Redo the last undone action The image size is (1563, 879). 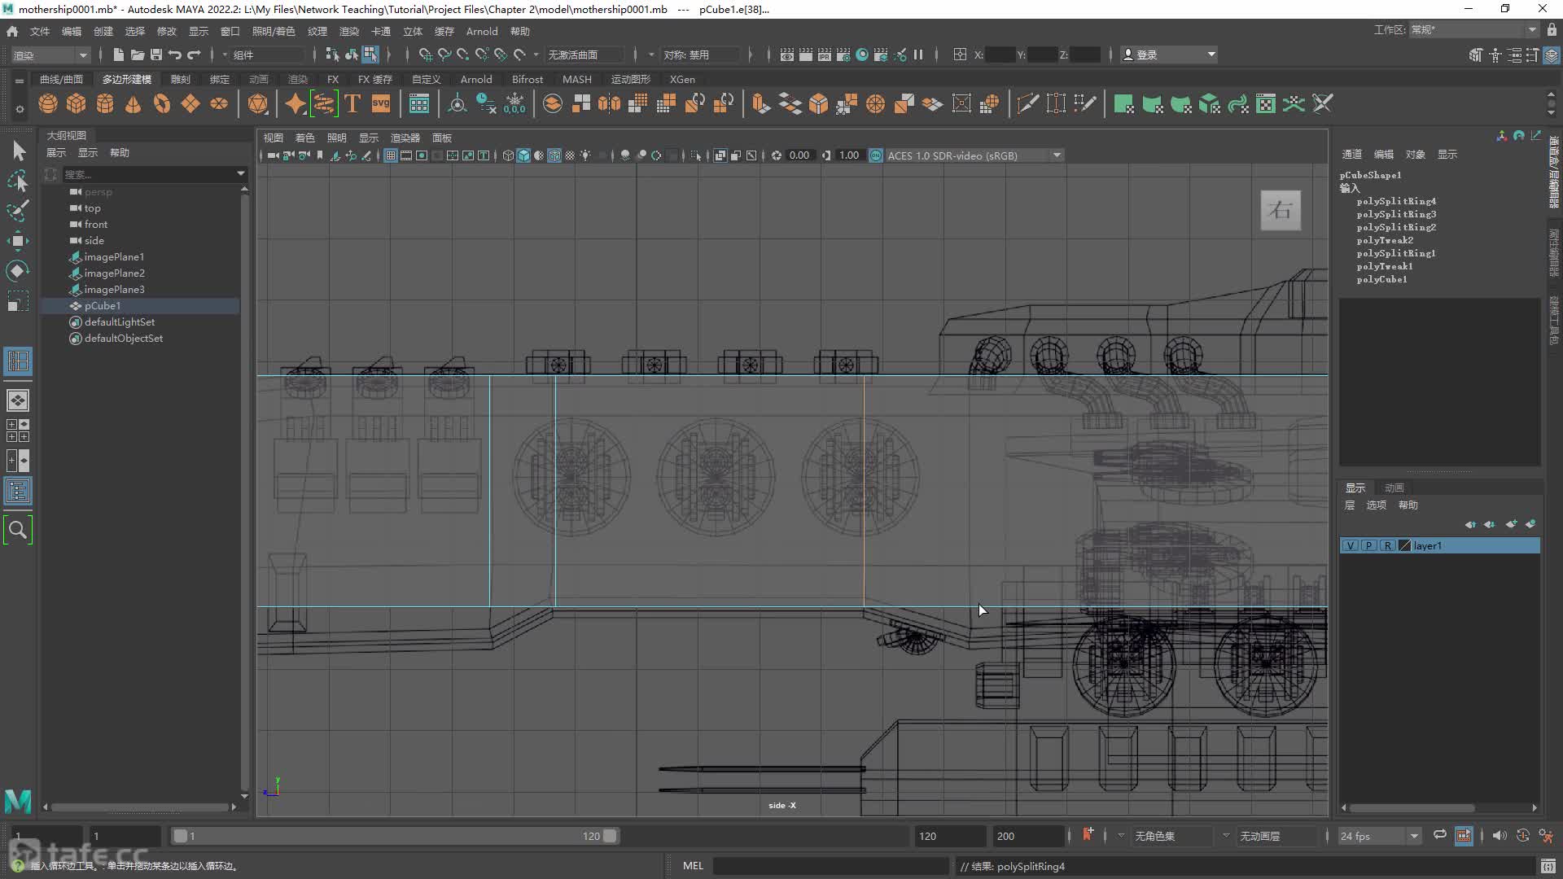[195, 55]
